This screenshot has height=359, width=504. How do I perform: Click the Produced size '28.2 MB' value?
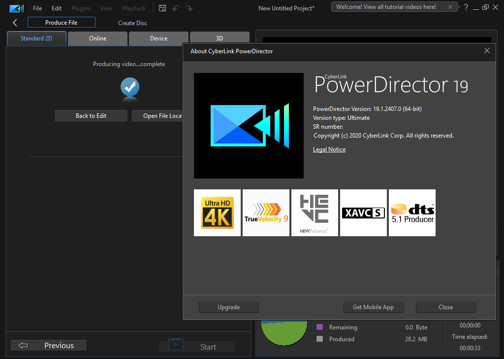pos(416,339)
